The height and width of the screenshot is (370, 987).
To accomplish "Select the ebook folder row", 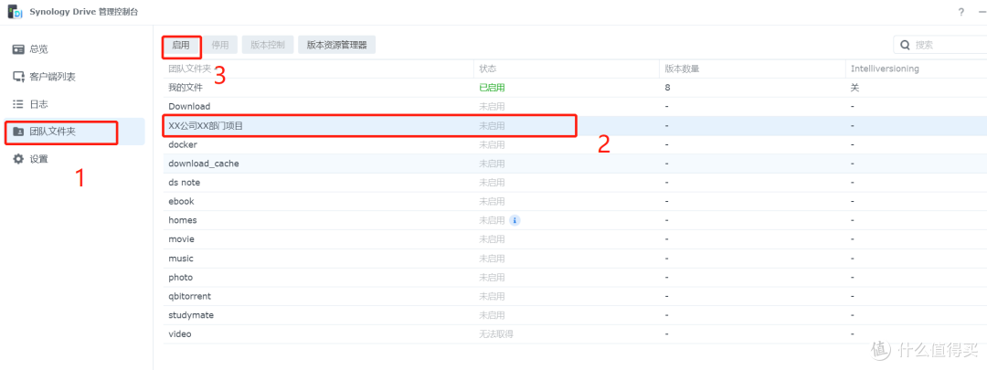I will pyautogui.click(x=576, y=201).
